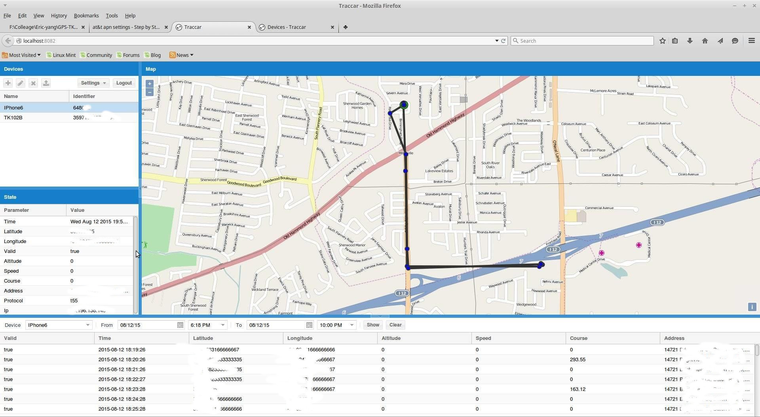Open the To date calendar picker
Screen dimensions: 760x417
(310, 325)
